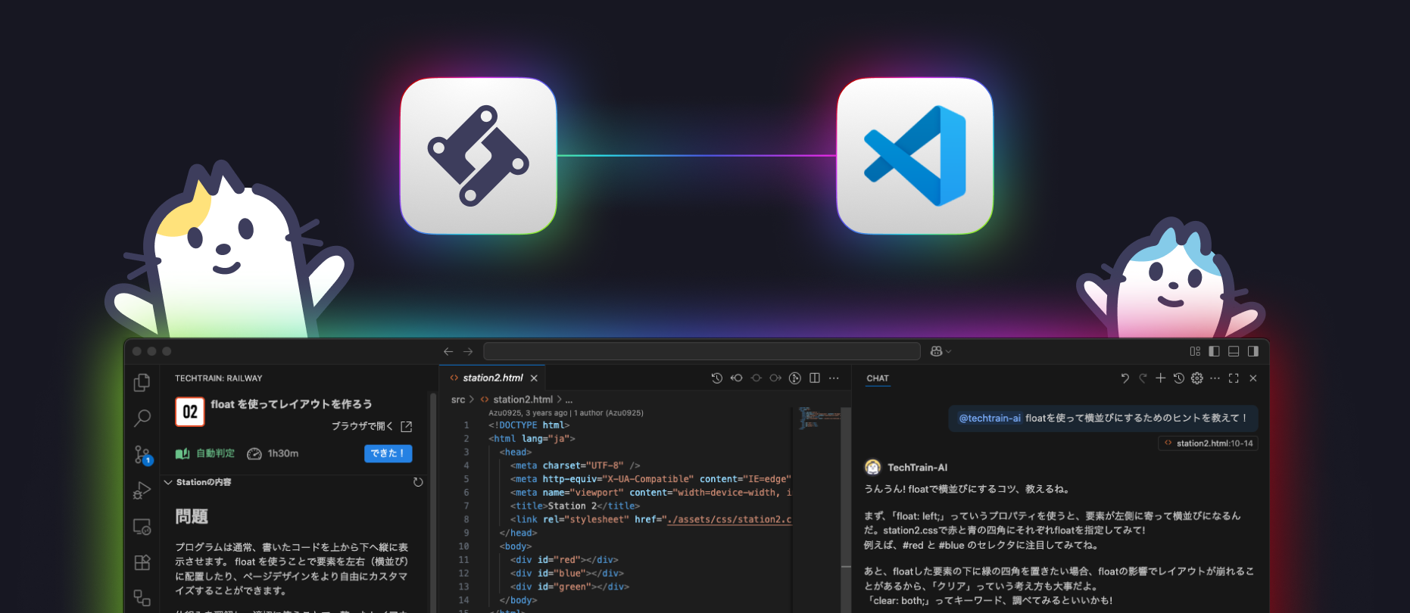Refresh the Station content section
1410x613 pixels.
click(418, 482)
